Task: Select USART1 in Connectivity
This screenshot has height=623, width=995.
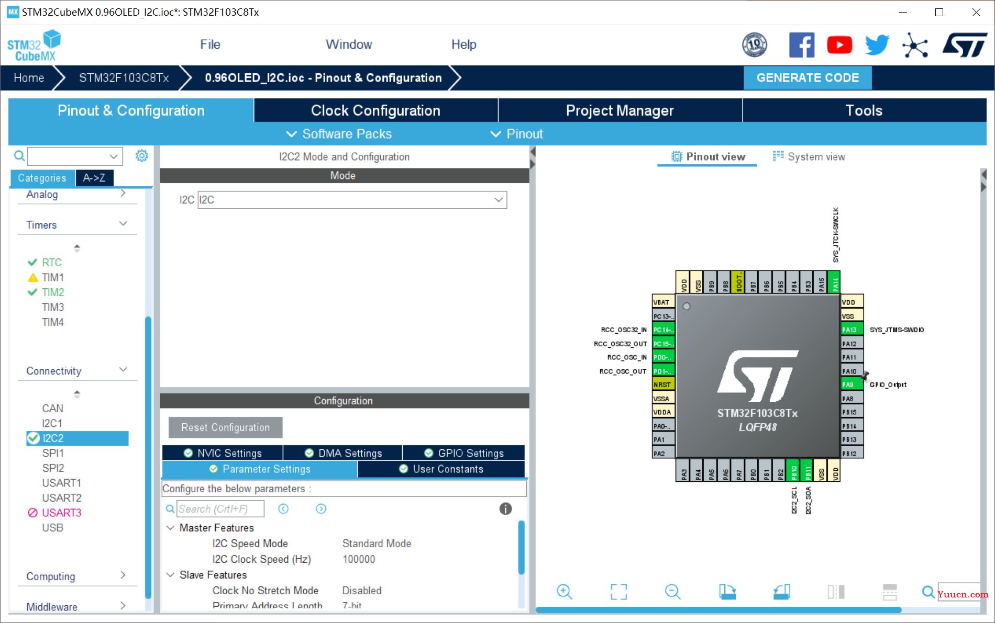Action: (x=61, y=483)
